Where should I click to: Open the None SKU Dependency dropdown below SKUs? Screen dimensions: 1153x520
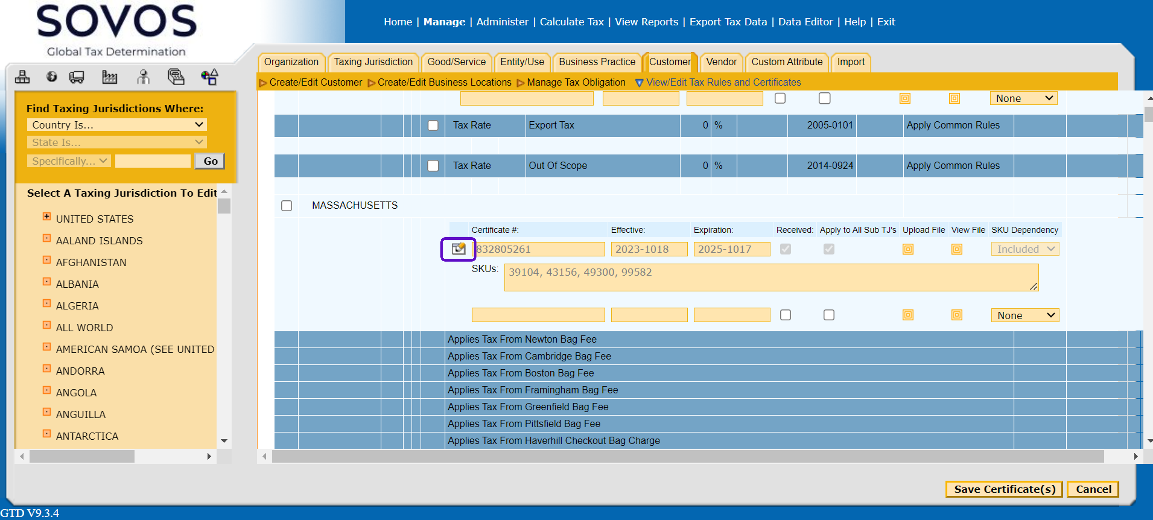tap(1025, 315)
